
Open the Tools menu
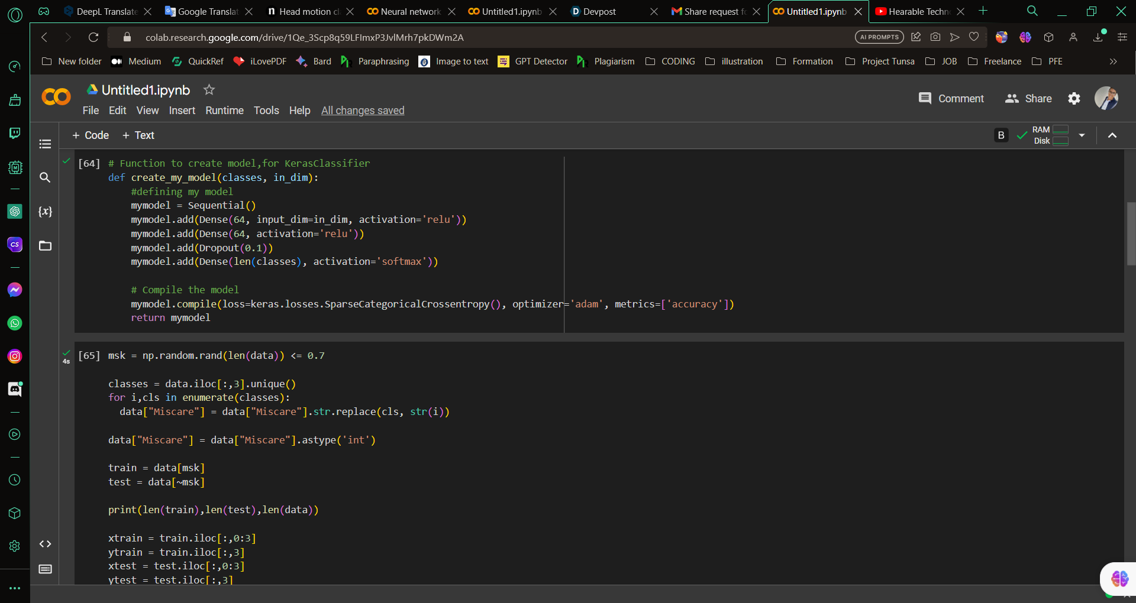tap(266, 111)
